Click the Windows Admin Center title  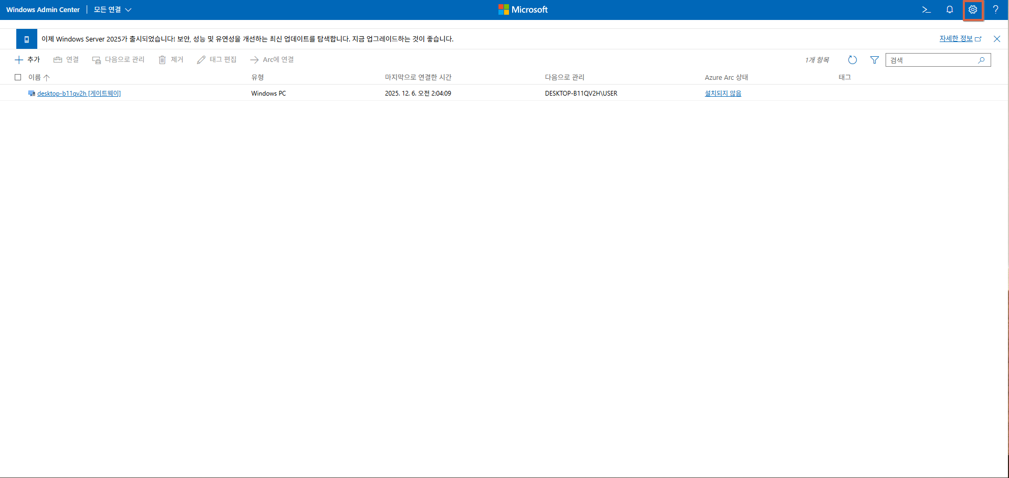coord(43,9)
